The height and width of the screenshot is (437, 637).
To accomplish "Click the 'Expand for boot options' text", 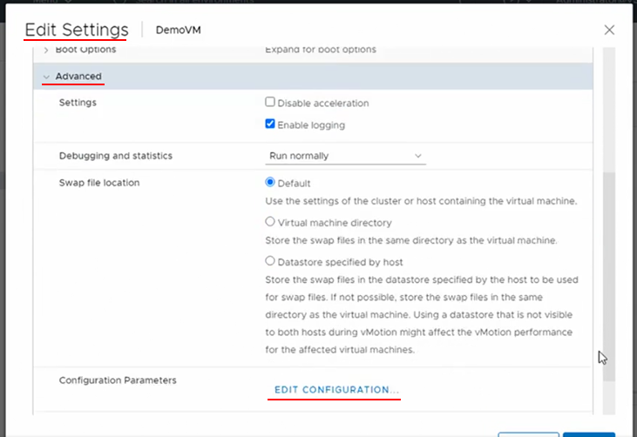I will click(x=321, y=50).
